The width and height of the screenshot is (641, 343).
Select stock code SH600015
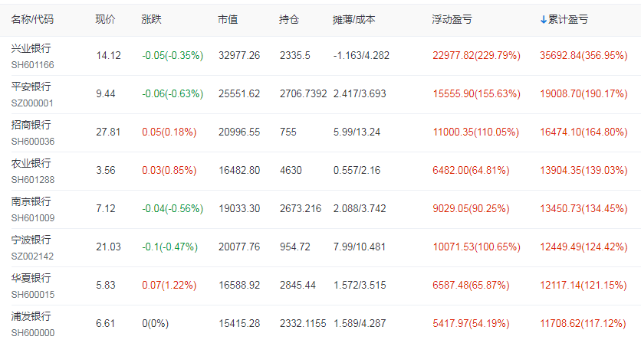pos(33,295)
